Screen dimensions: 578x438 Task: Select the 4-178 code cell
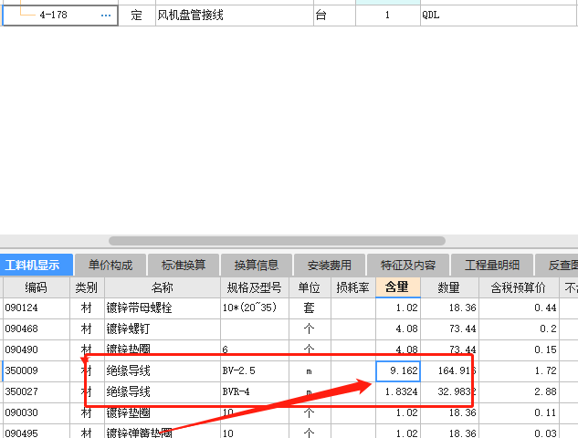(x=59, y=16)
